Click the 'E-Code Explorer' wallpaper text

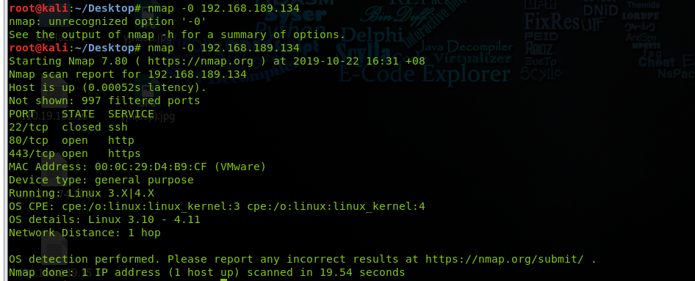(425, 74)
